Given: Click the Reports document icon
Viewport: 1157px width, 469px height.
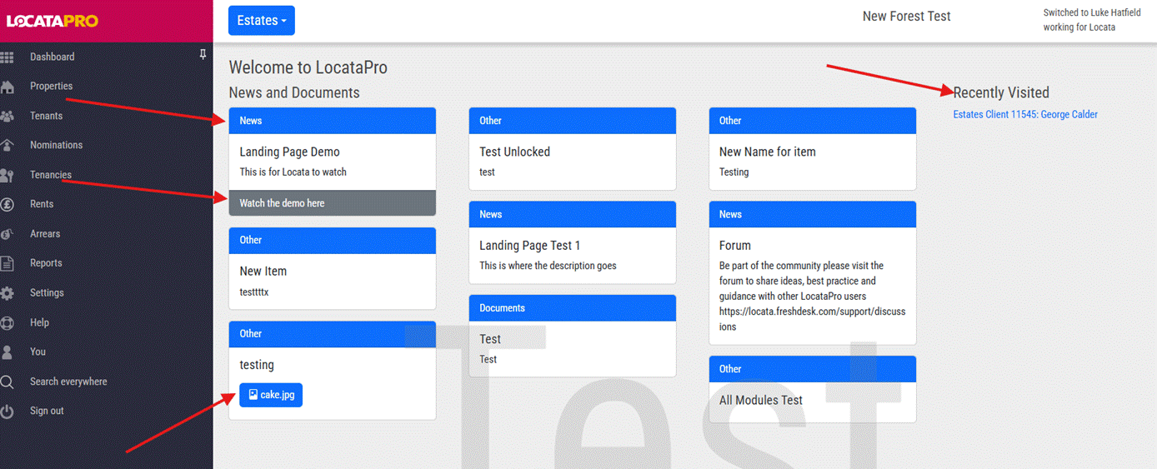Looking at the screenshot, I should coord(7,264).
